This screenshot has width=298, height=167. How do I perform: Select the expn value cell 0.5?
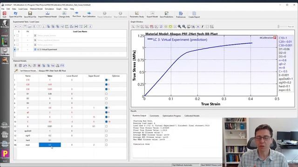coord(50,145)
